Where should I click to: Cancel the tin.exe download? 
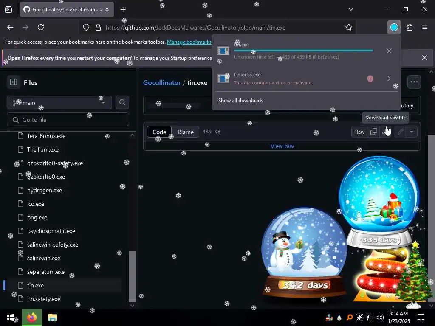[x=389, y=51]
